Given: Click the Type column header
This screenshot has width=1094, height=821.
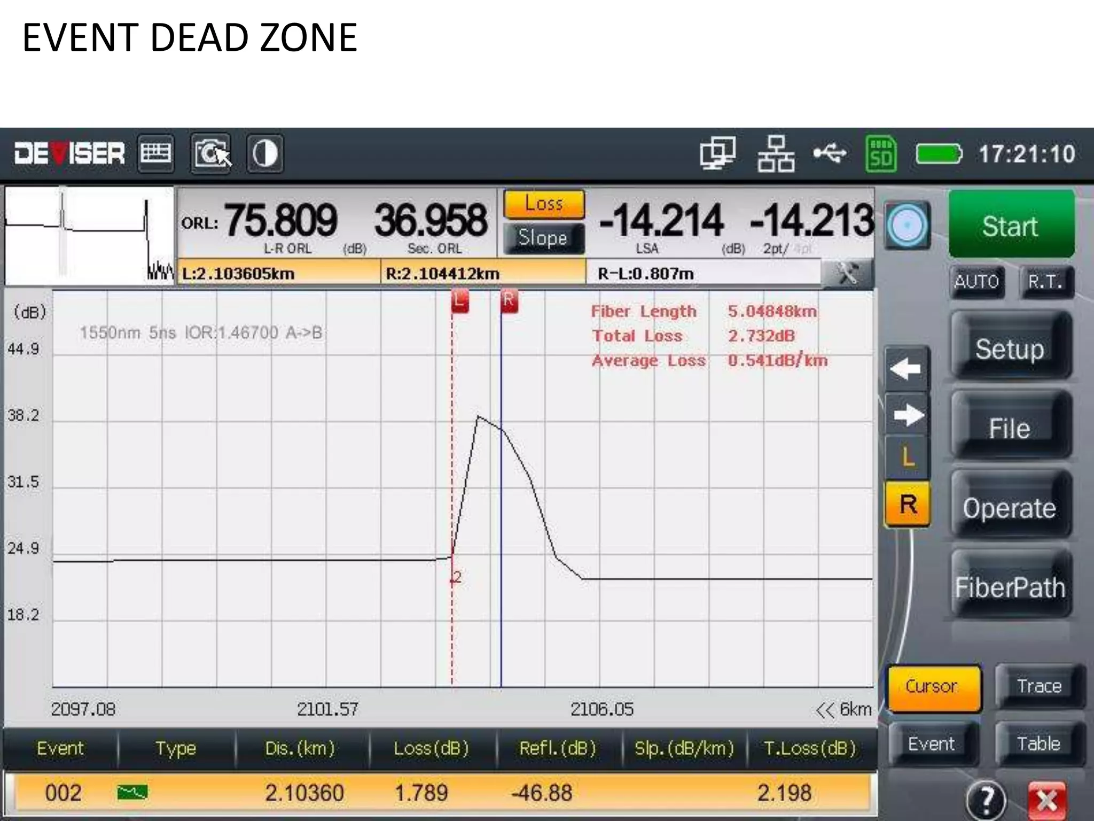Looking at the screenshot, I should (176, 748).
